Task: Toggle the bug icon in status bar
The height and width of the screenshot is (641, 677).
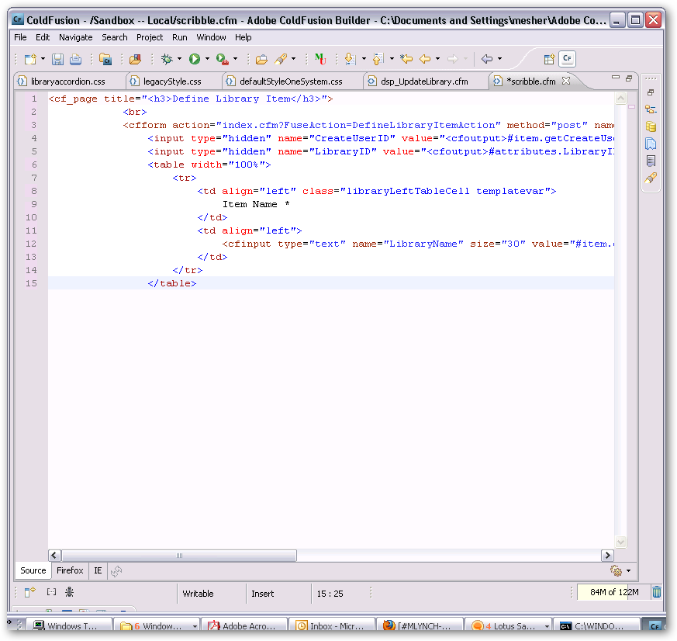Action: (x=69, y=592)
